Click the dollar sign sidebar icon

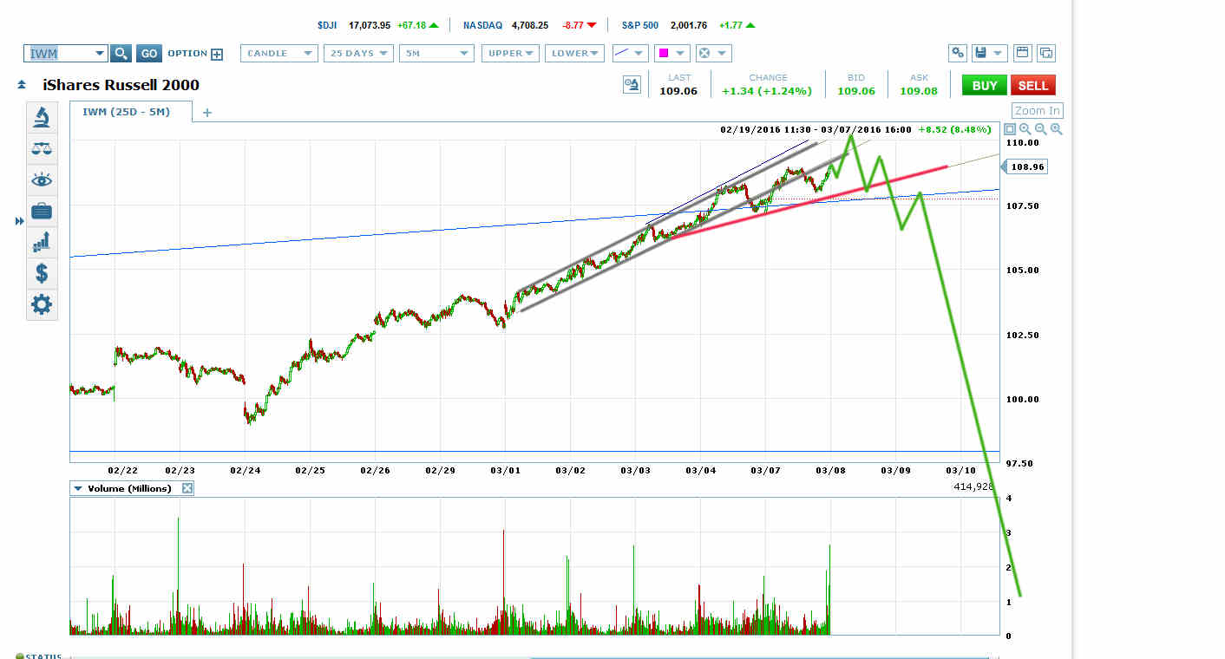click(42, 273)
